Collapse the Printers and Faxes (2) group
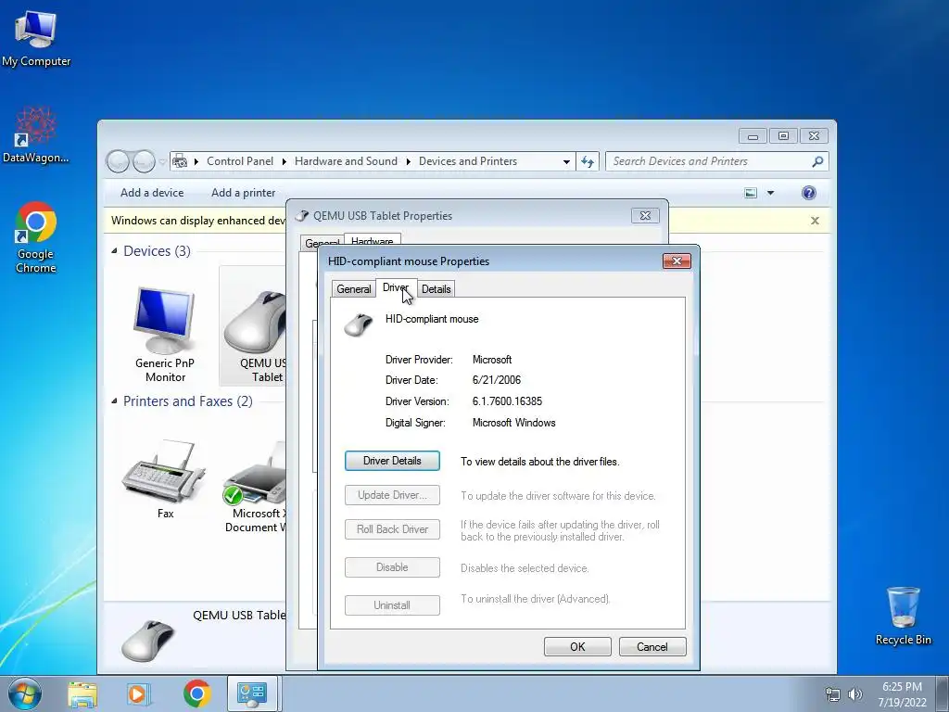Viewport: 949px width, 712px height. pos(114,400)
